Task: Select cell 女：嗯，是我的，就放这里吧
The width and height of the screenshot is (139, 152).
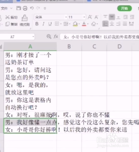Action: pyautogui.click(x=30, y=88)
